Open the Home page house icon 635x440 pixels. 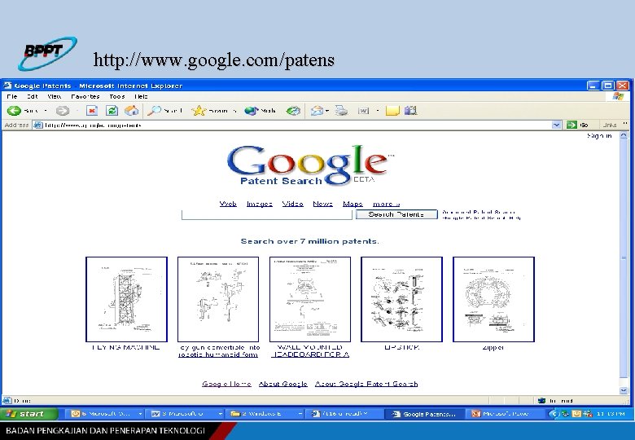[x=132, y=111]
